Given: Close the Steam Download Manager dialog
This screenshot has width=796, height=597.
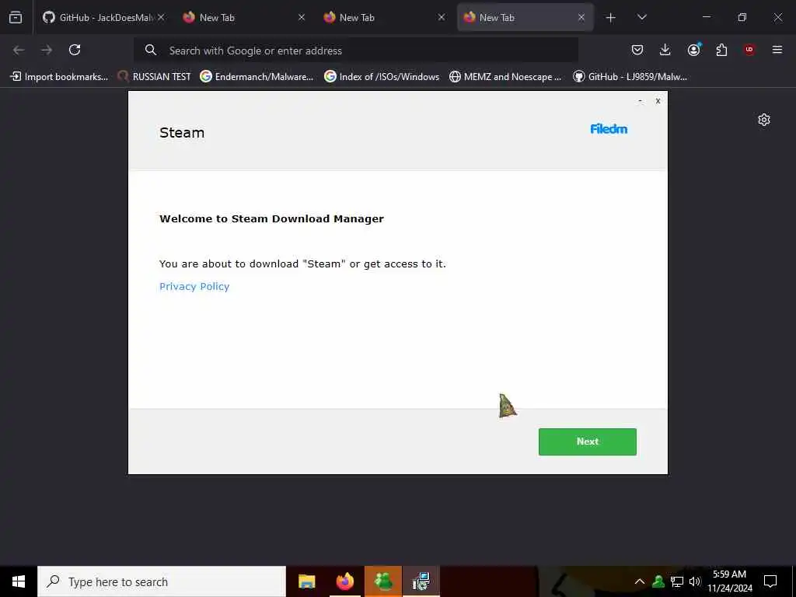Looking at the screenshot, I should point(658,101).
